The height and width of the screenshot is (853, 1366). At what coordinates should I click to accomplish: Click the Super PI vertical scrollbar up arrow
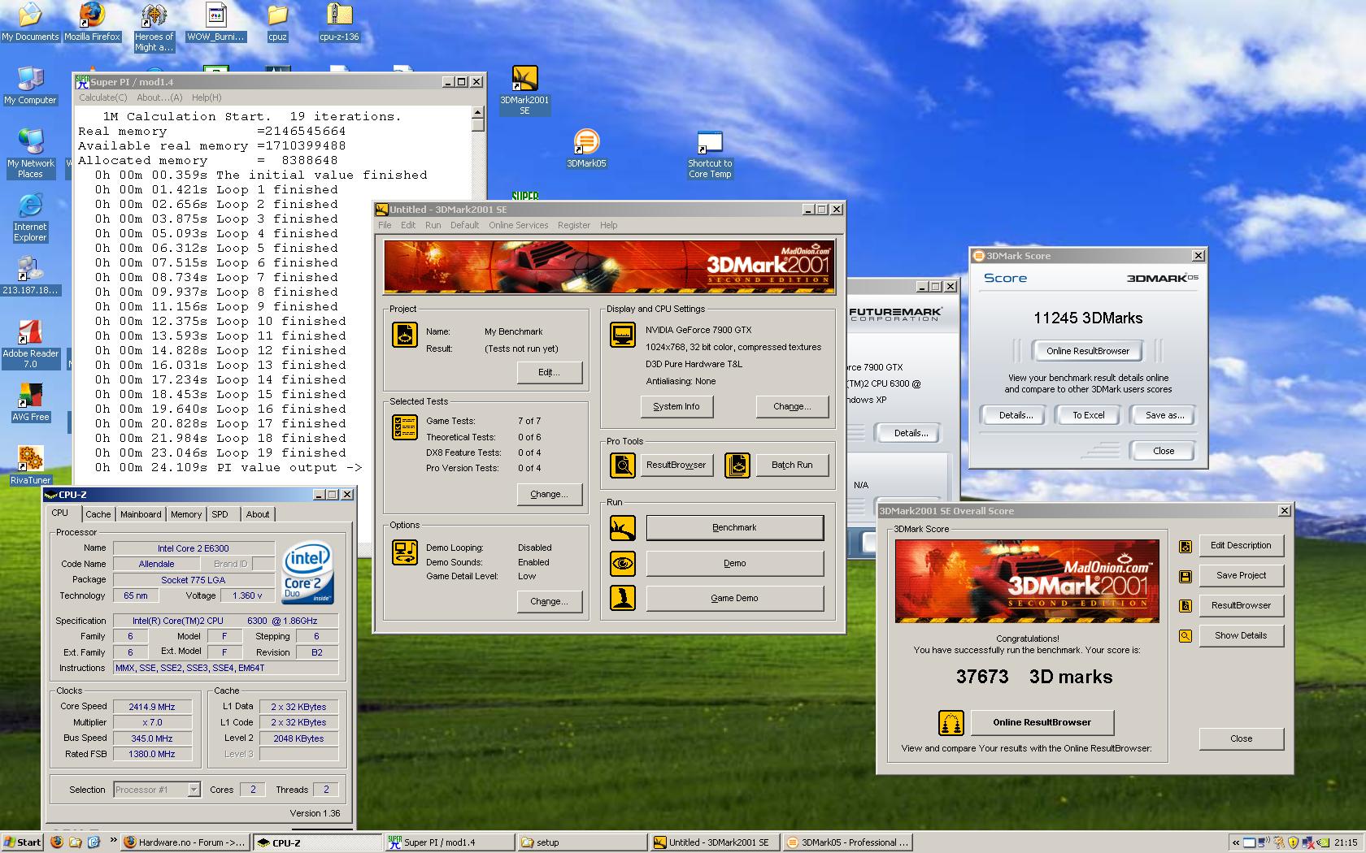pyautogui.click(x=478, y=114)
